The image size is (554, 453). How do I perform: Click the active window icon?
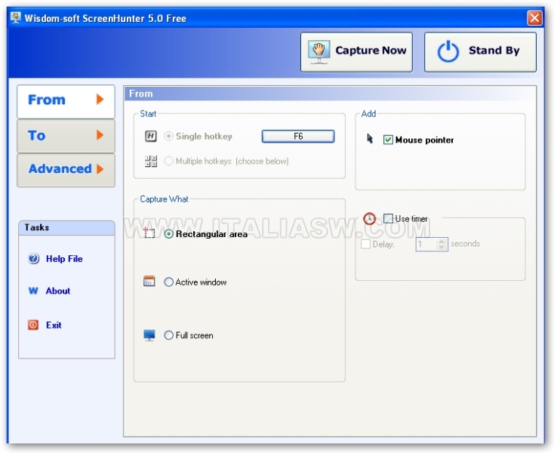pos(149,282)
